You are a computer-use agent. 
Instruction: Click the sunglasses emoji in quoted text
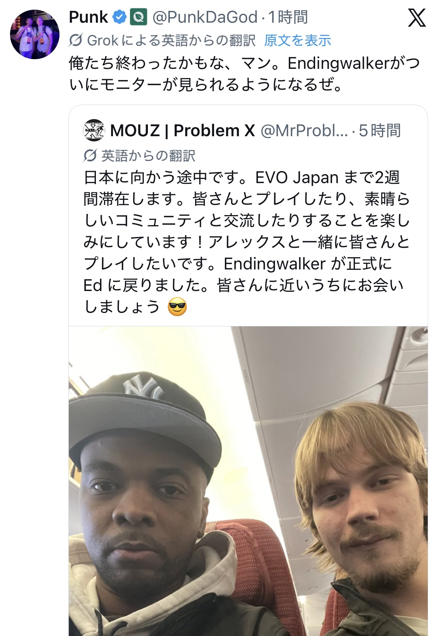pos(177,307)
